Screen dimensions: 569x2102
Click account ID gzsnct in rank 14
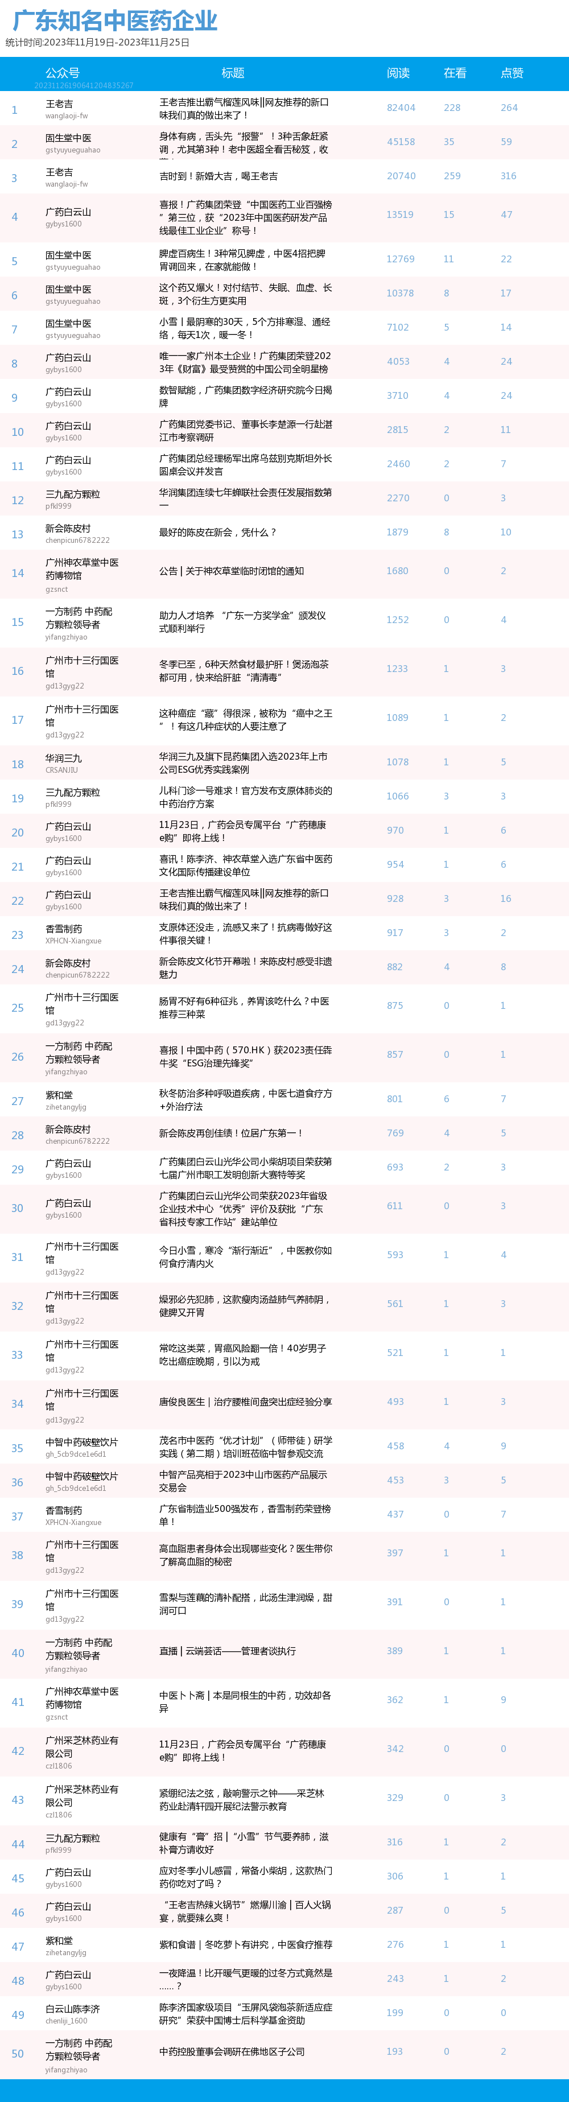click(x=57, y=589)
